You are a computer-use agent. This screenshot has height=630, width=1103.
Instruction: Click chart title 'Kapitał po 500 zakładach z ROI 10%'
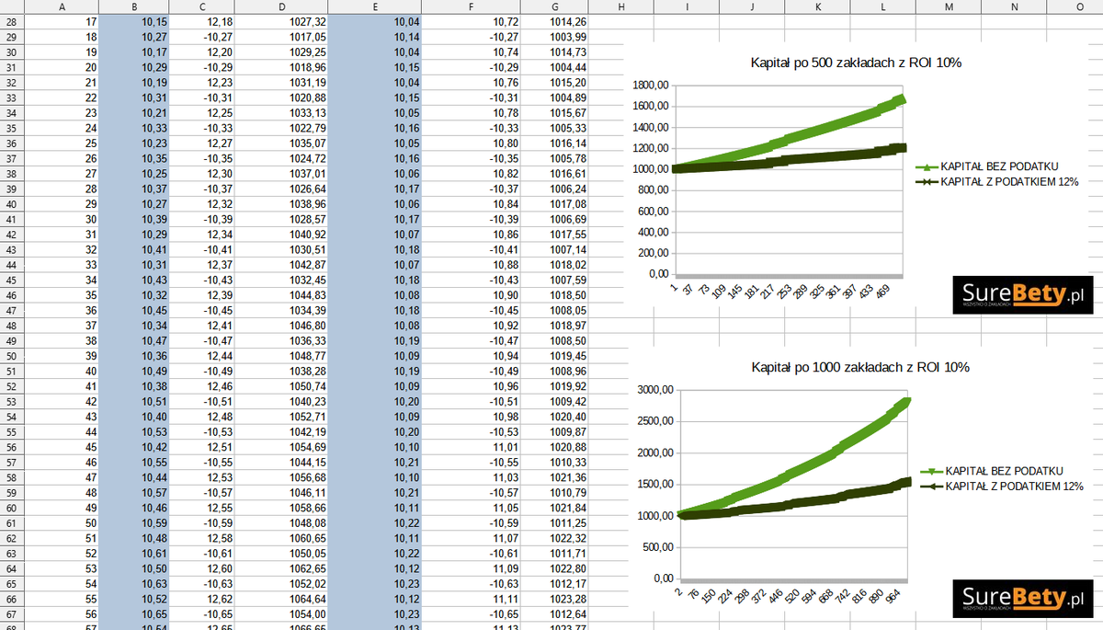point(856,63)
